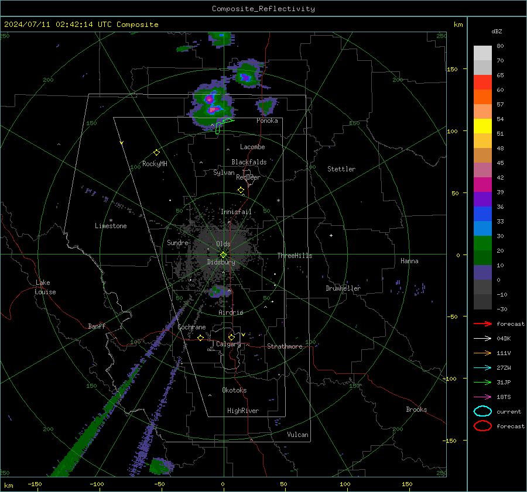Screen dimensions: 527x492
Task: Click the Vulcan label
Action: 297,435
